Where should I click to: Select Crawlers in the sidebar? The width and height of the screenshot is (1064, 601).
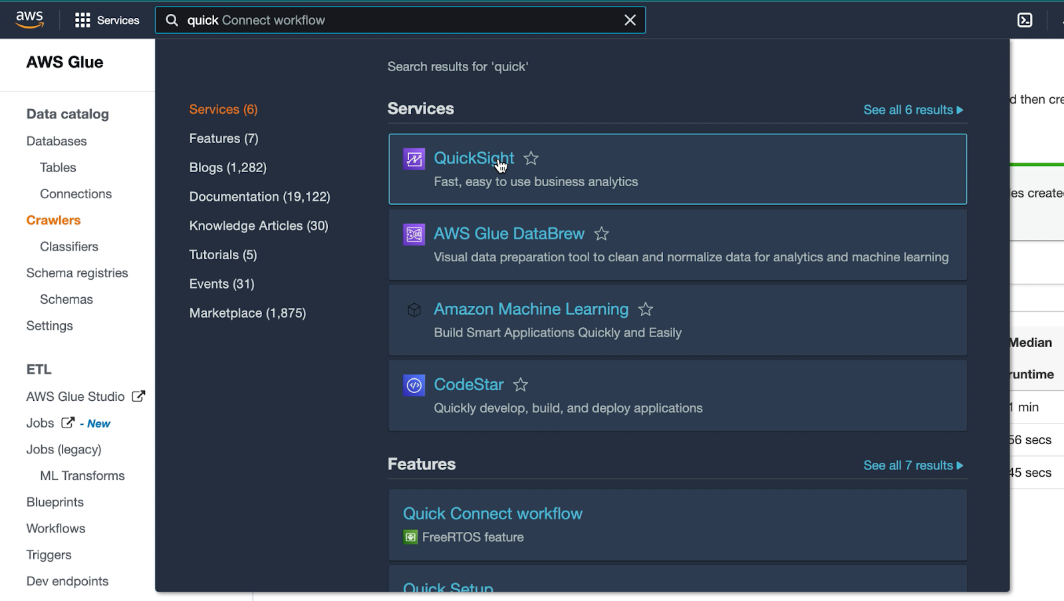coord(53,220)
